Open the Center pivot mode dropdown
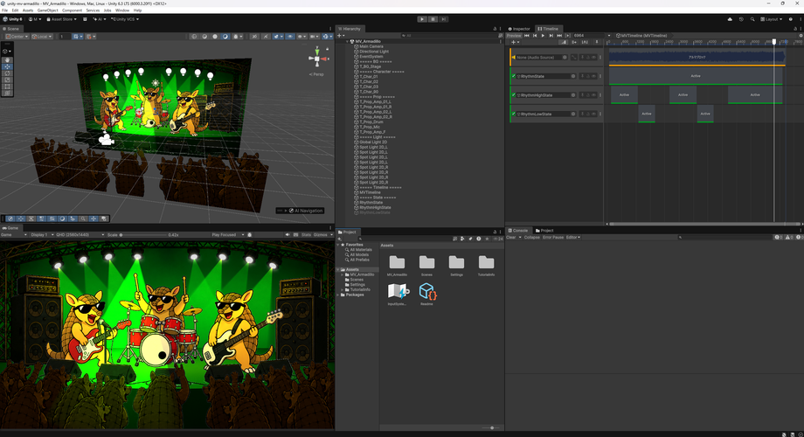 click(x=17, y=37)
